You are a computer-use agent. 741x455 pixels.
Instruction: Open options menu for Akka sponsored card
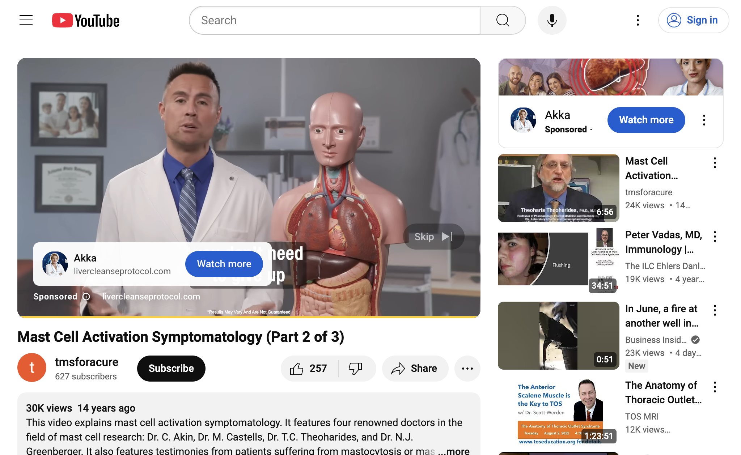tap(704, 120)
